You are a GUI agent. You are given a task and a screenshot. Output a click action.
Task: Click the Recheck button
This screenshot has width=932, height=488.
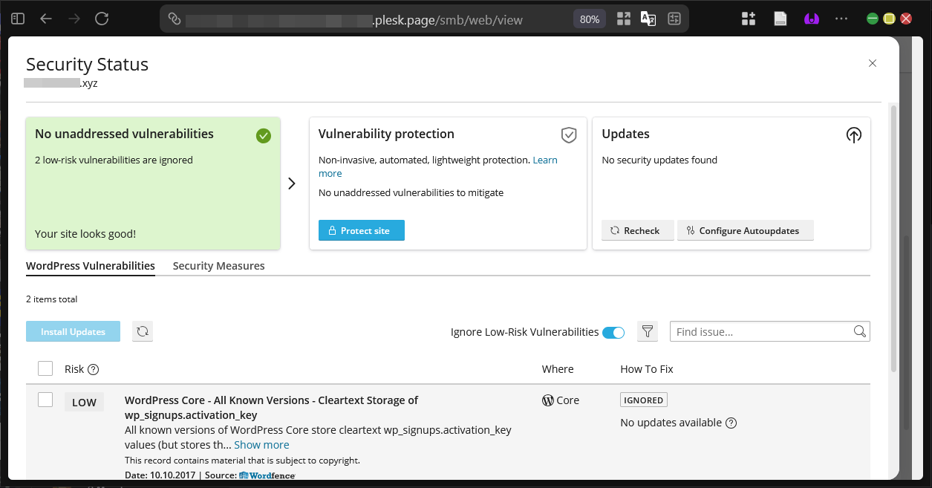(x=638, y=230)
